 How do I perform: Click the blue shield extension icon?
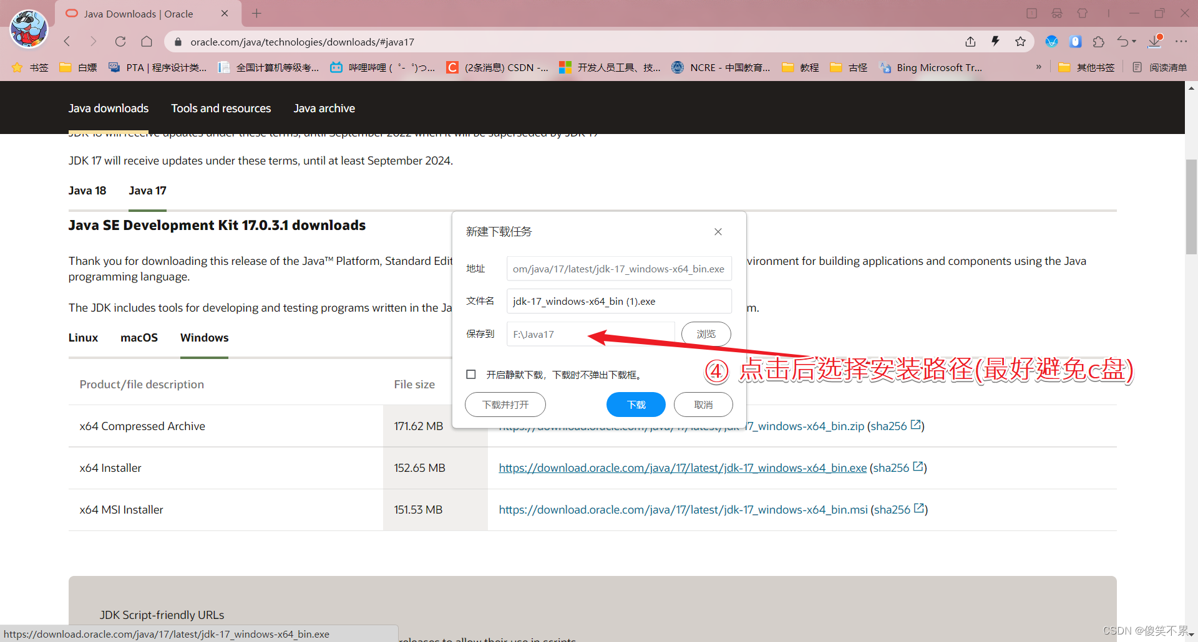click(1051, 42)
